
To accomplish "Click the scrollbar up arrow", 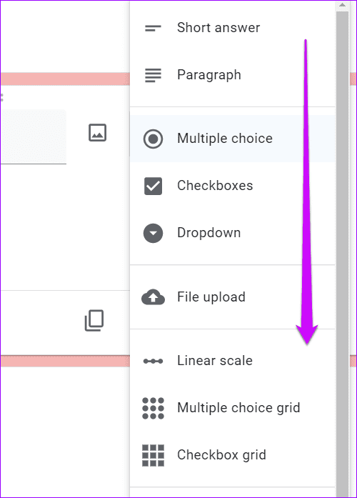I will coord(343,5).
